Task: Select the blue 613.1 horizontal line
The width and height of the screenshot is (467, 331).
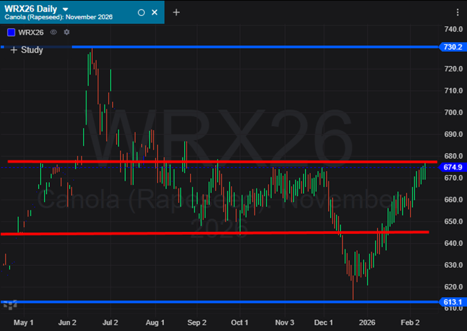Action: point(219,302)
